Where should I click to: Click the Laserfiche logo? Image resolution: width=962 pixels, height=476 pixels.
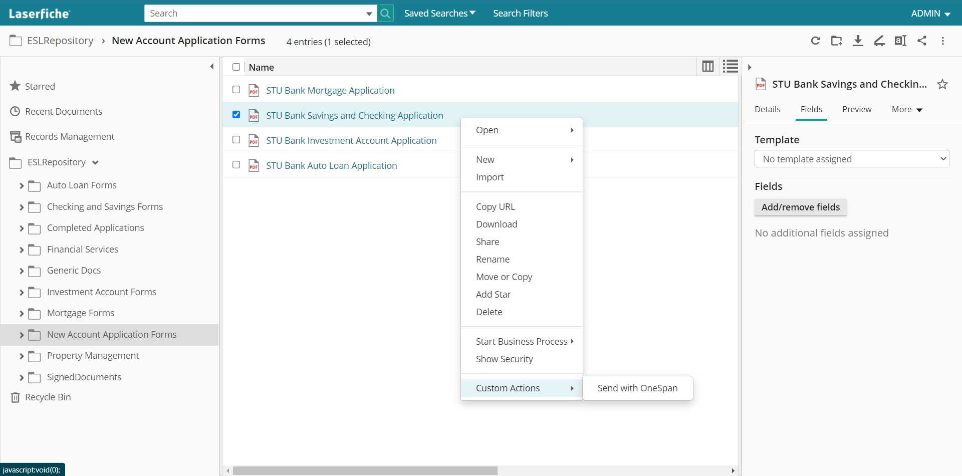tap(40, 14)
